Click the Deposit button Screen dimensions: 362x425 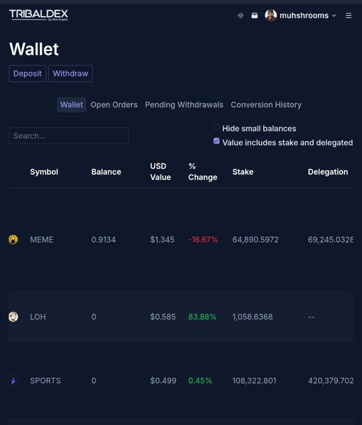pyautogui.click(x=28, y=74)
